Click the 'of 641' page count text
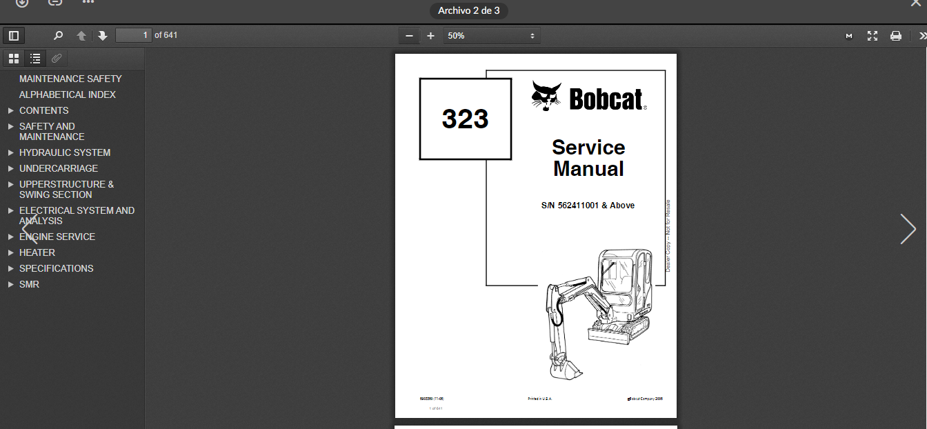The width and height of the screenshot is (927, 429). coord(166,35)
